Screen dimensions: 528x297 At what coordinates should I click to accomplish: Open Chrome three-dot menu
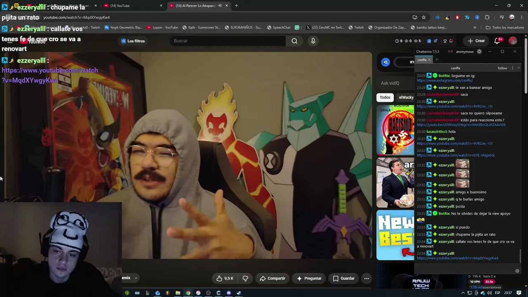(521, 17)
